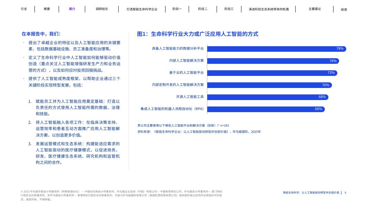Image resolution: width=368 pixels, height=207 pixels.
Task: Open 演进阶段生态系统带来的机遇 section
Action: pyautogui.click(x=269, y=9)
